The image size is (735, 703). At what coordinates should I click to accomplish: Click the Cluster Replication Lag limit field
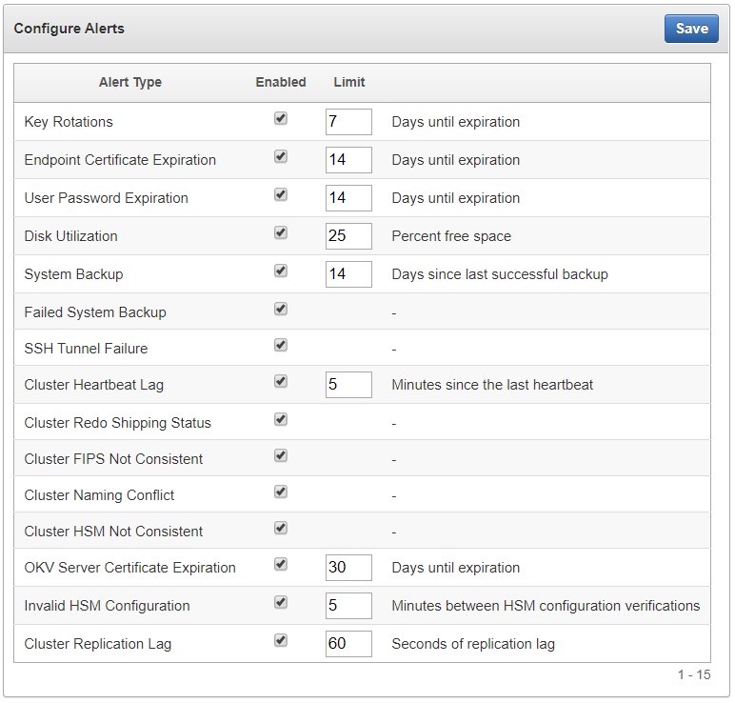point(348,644)
